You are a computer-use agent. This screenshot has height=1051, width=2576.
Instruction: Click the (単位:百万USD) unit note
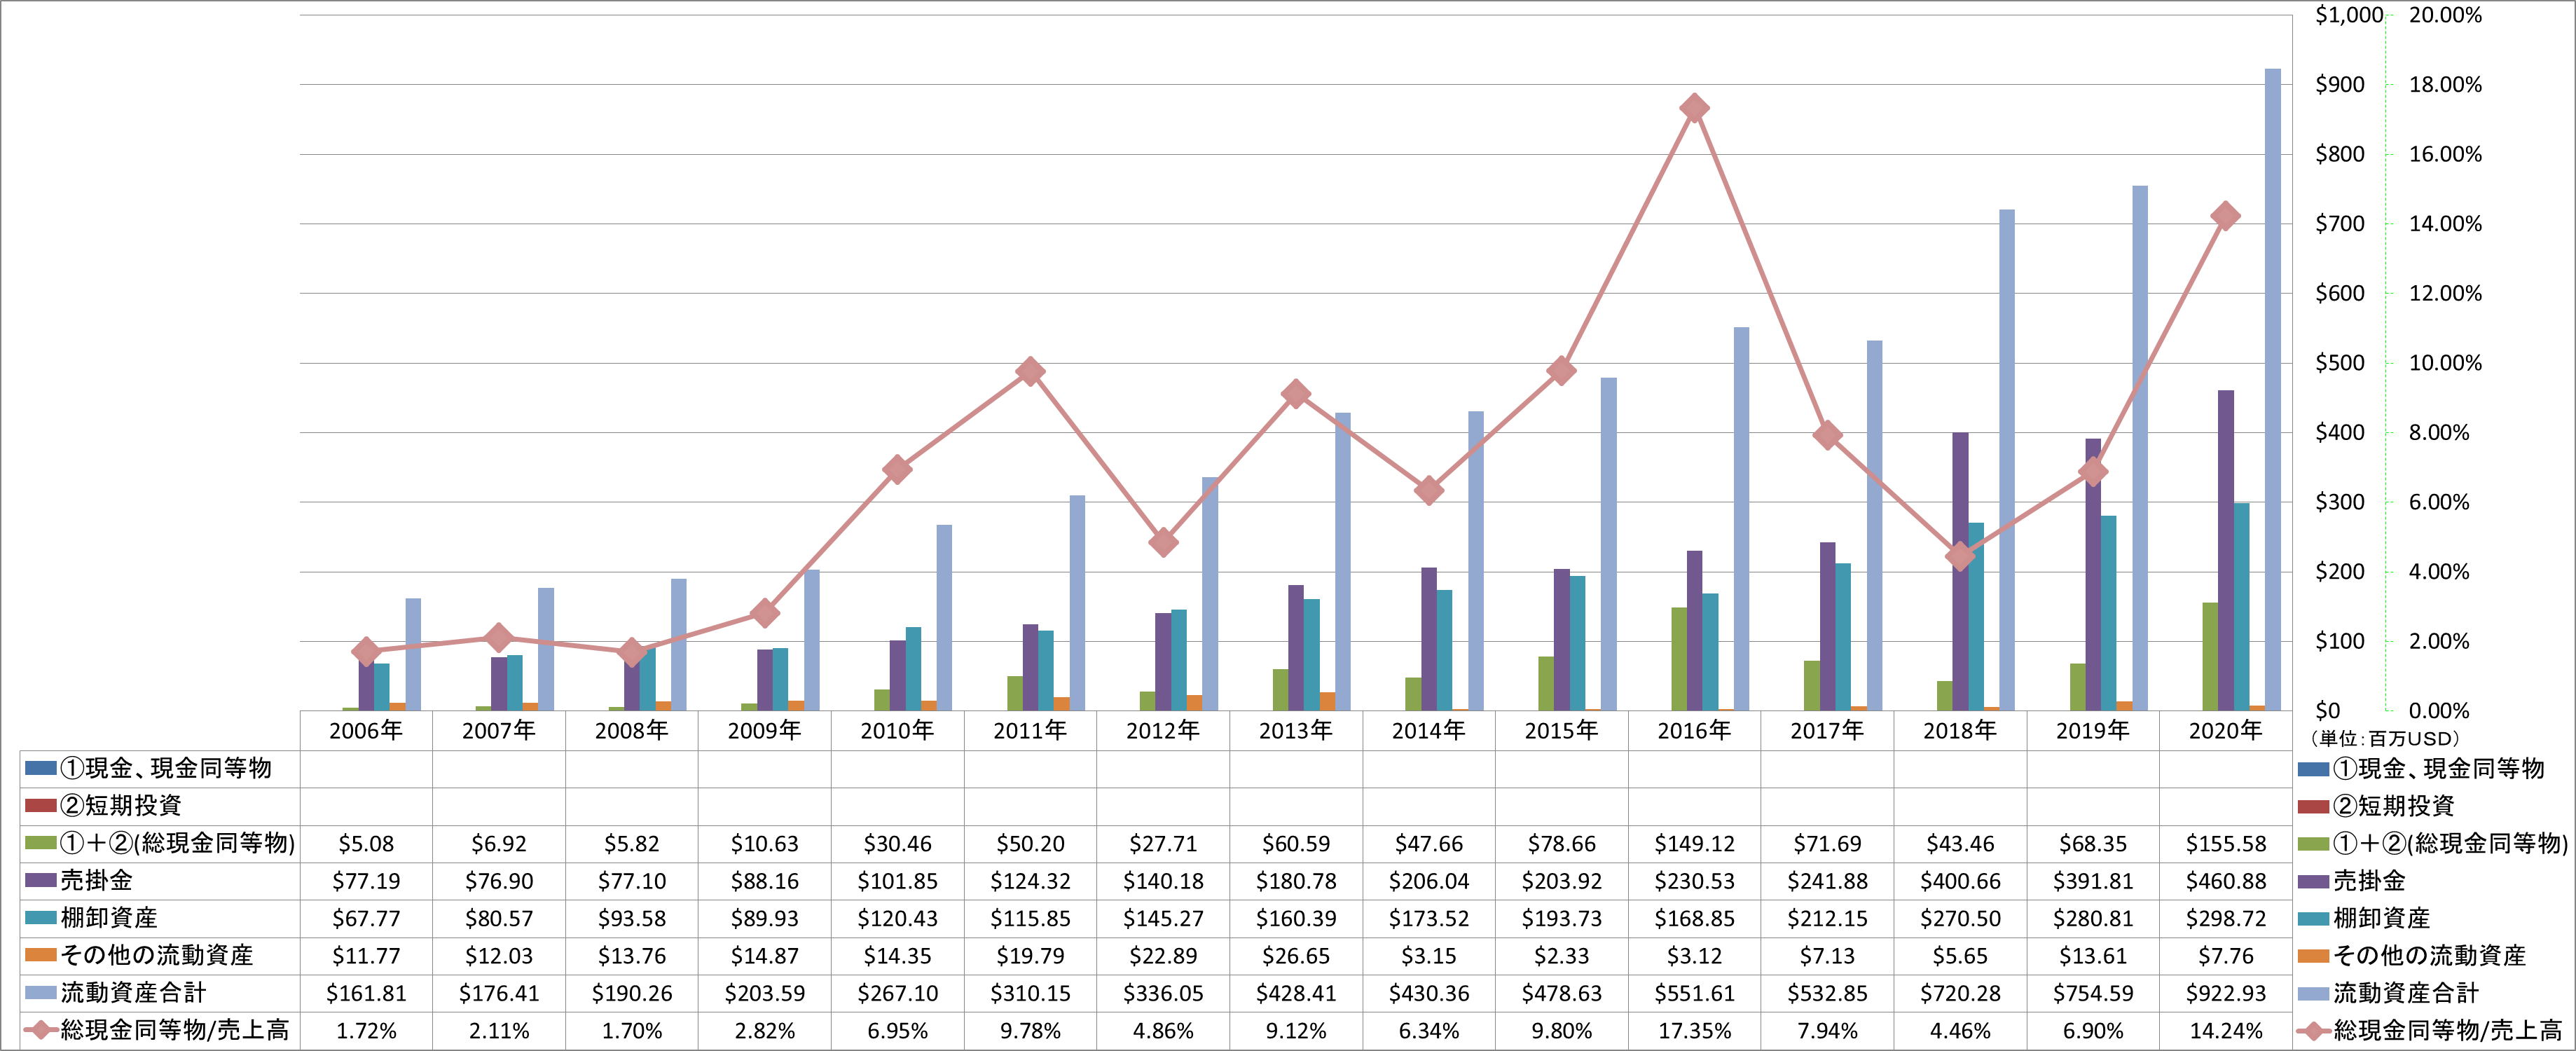(2384, 739)
